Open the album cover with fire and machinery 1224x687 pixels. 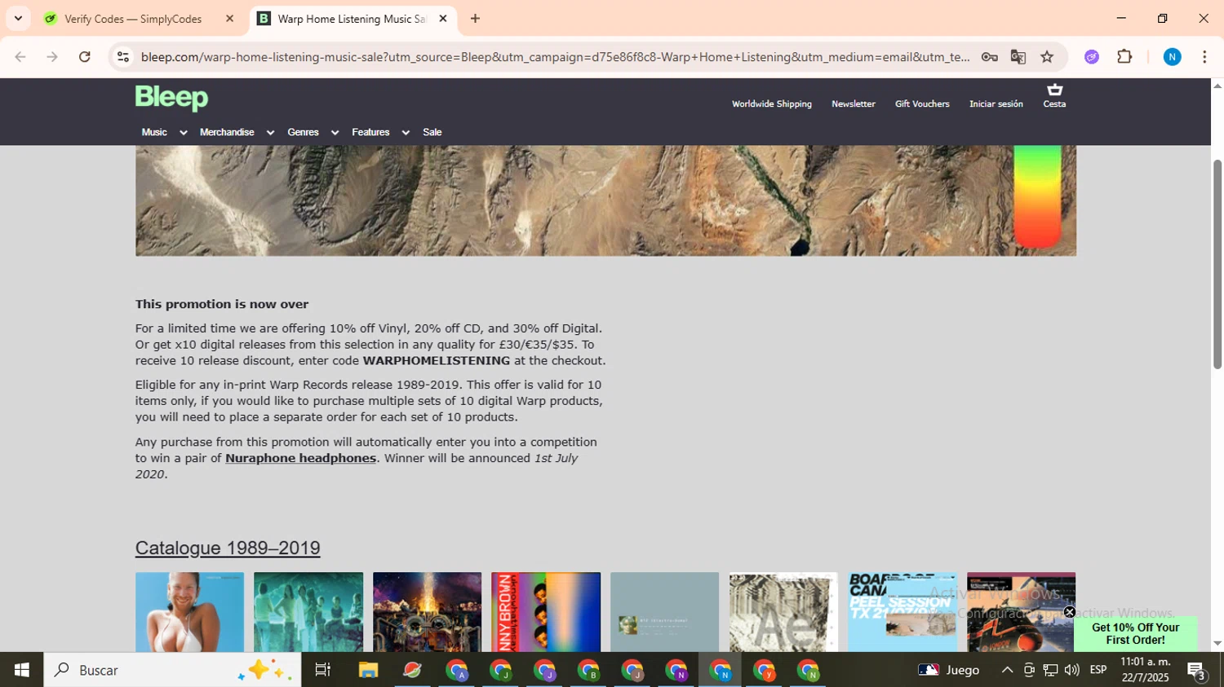pos(427,612)
